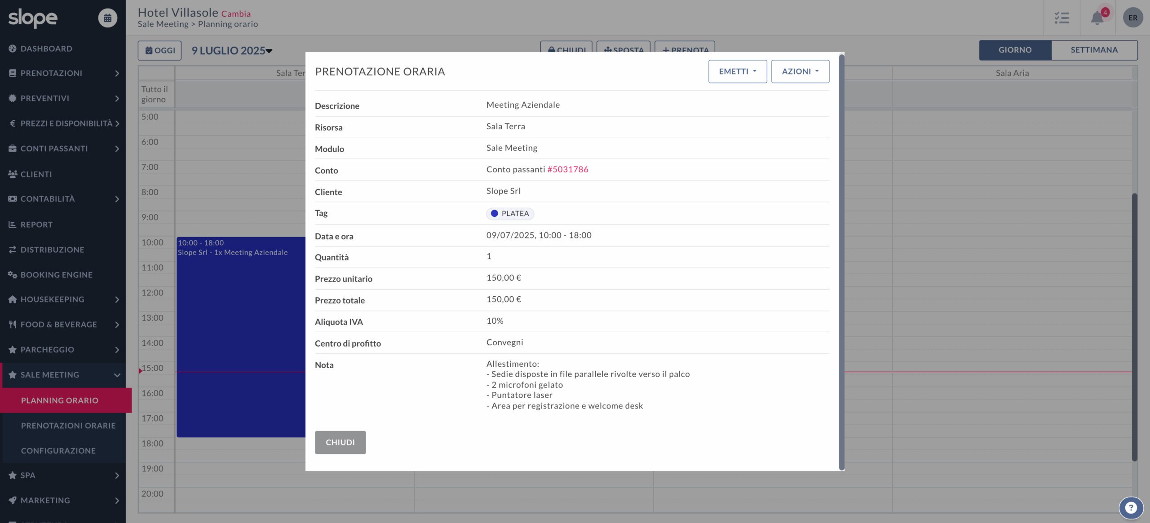
Task: Expand the Conti Passanti chevron
Action: coord(117,149)
